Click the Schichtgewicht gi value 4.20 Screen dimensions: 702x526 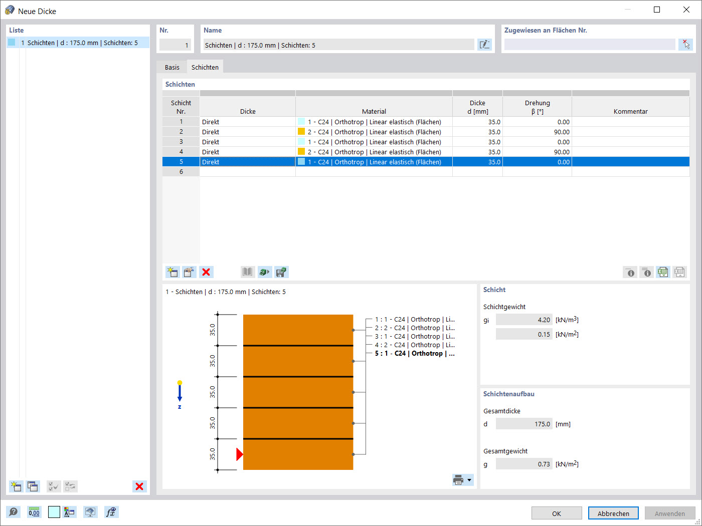(x=524, y=320)
